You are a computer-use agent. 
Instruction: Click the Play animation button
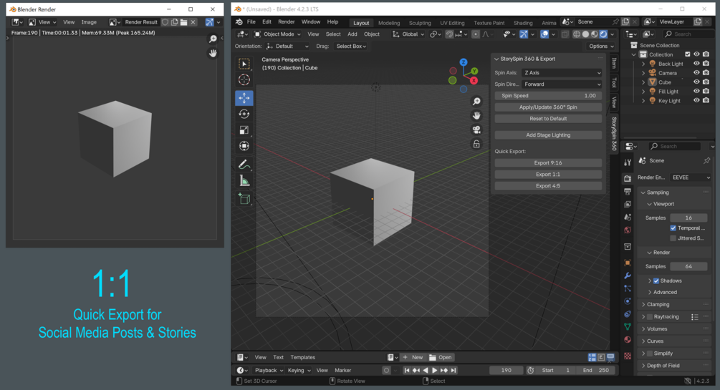434,370
